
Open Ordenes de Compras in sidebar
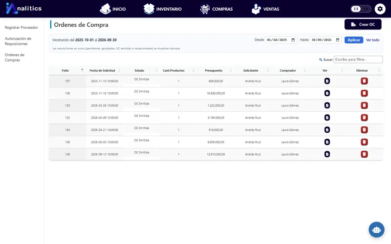click(x=15, y=57)
